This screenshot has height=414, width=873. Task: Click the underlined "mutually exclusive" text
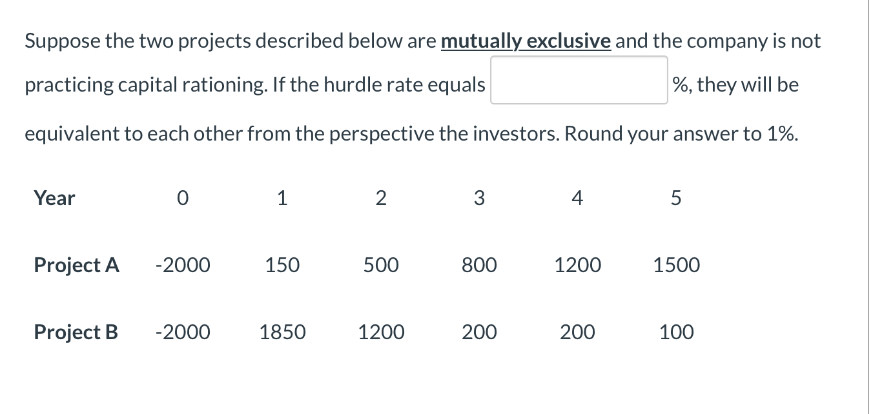[x=525, y=41]
